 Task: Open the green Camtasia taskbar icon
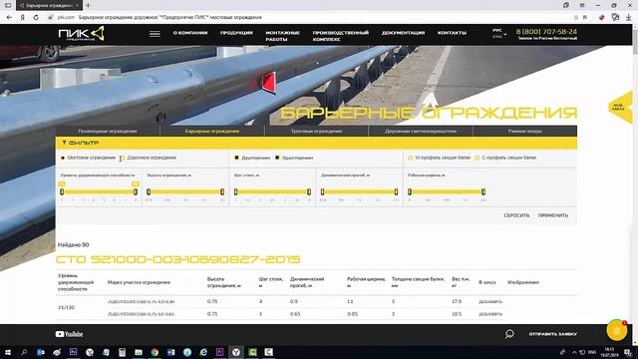coord(252,352)
